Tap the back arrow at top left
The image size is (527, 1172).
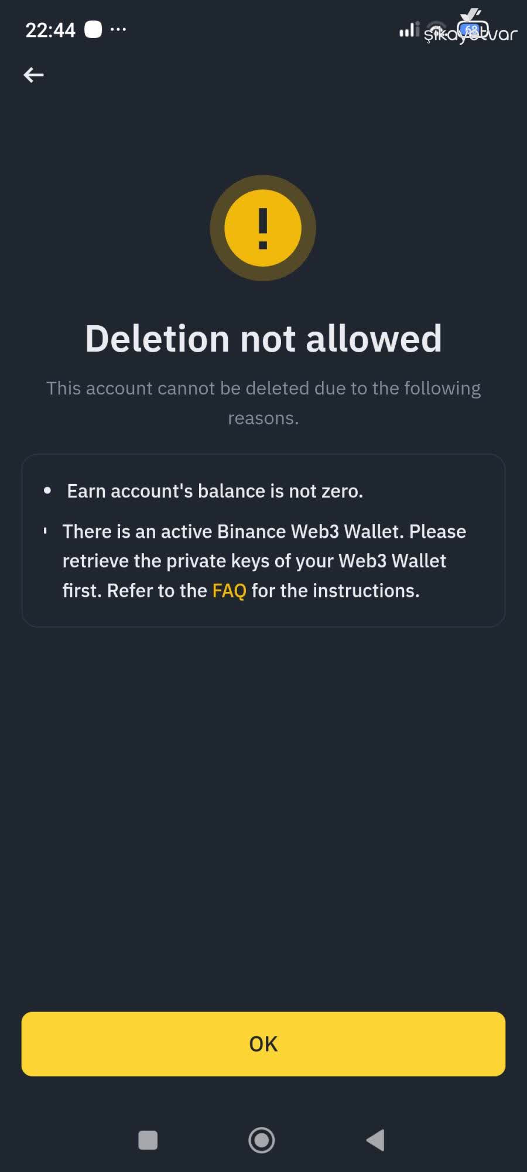[x=33, y=75]
